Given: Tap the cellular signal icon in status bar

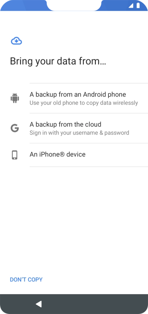Looking at the screenshot, I should pyautogui.click(x=131, y=6).
